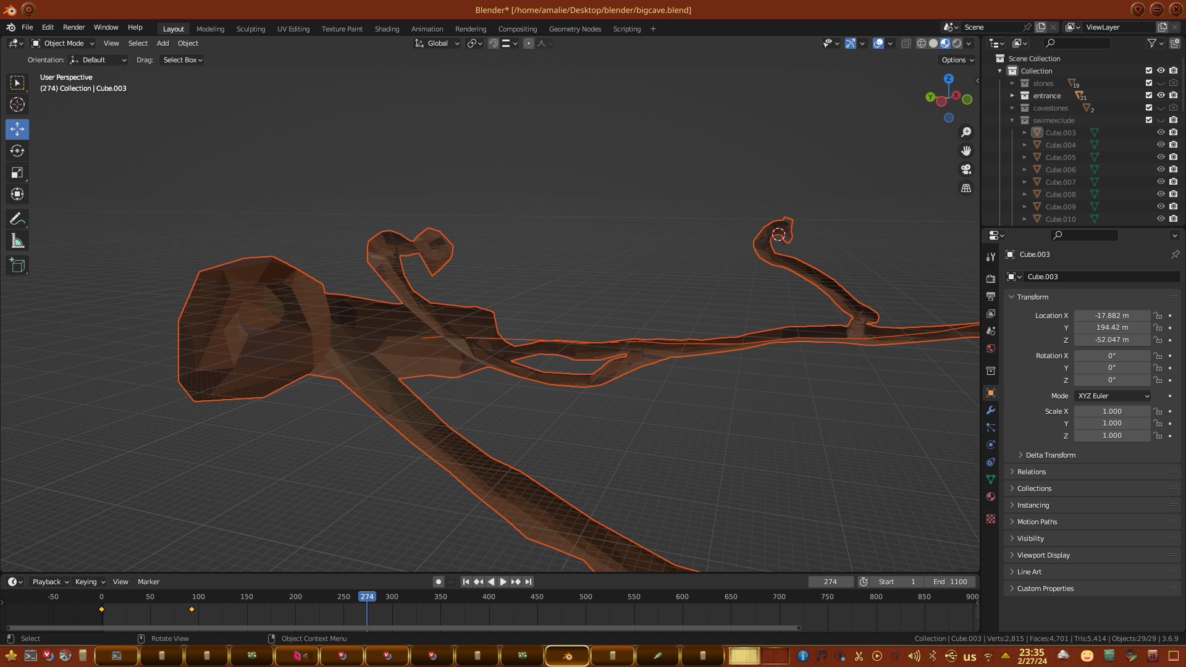Open the Render menu
The height and width of the screenshot is (667, 1186).
(x=74, y=27)
